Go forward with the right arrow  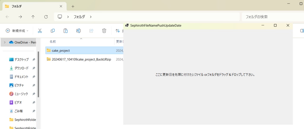[x=20, y=17]
